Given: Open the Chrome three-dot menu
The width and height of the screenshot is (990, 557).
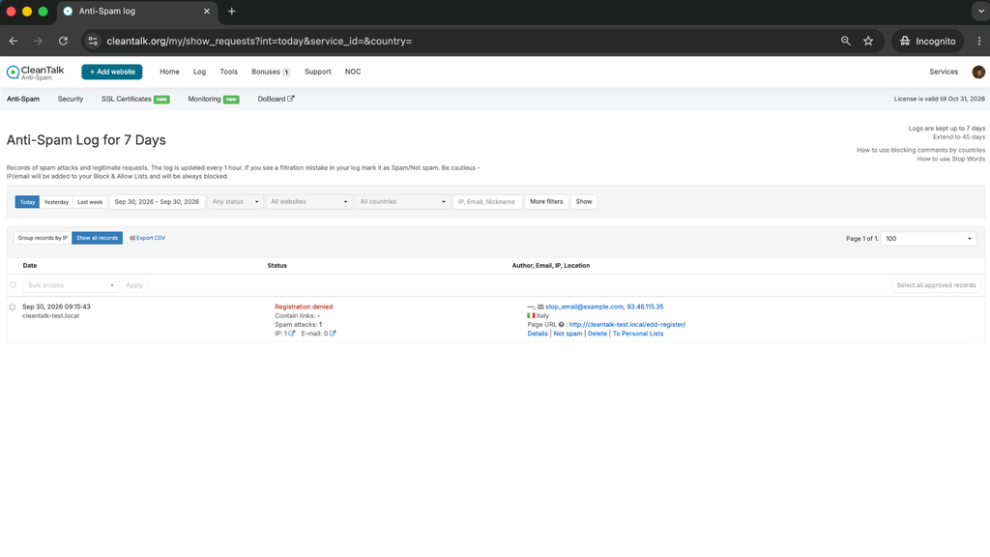Looking at the screenshot, I should pos(979,41).
